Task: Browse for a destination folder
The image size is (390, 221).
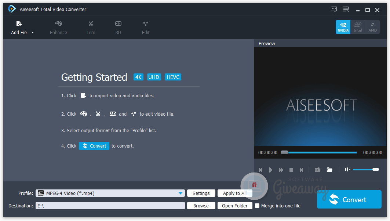Action: pyautogui.click(x=201, y=206)
